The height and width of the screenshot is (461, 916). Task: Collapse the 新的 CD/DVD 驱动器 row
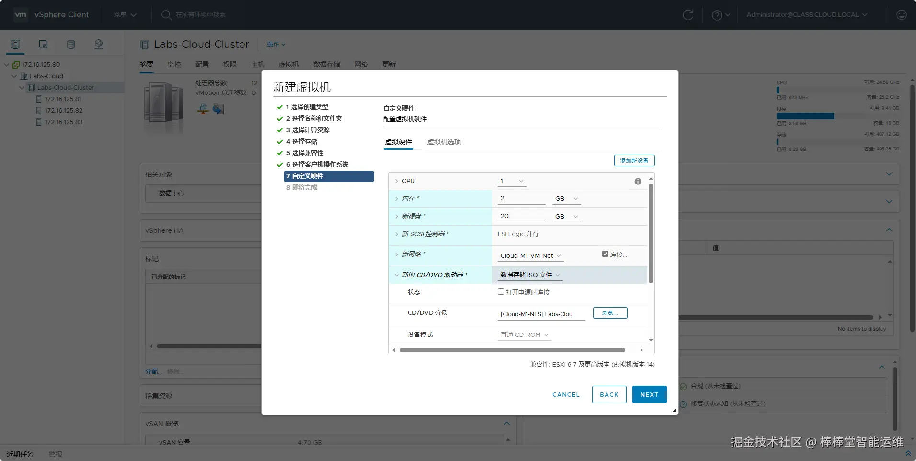(x=396, y=275)
